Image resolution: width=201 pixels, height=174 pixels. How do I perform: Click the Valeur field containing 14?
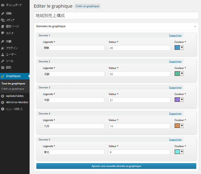pos(139,126)
